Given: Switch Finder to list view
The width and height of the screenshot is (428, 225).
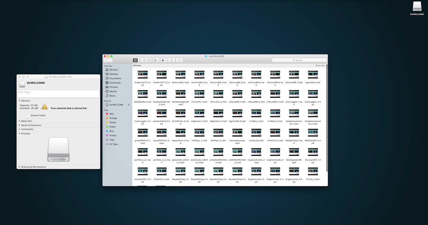Looking at the screenshot, I should coord(140,60).
